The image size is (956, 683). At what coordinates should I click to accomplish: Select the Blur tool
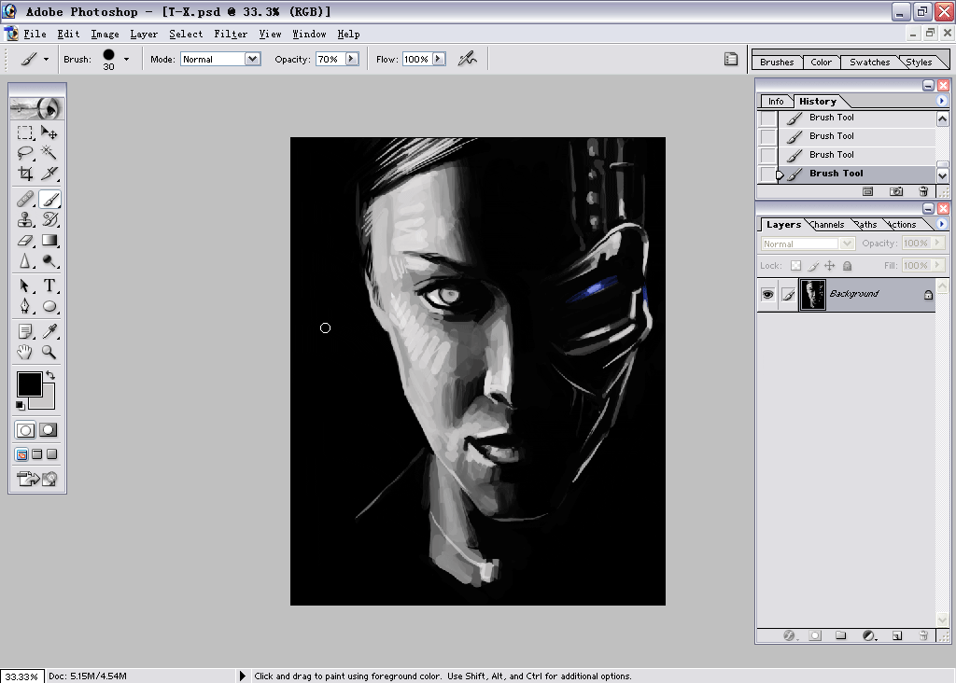[25, 260]
